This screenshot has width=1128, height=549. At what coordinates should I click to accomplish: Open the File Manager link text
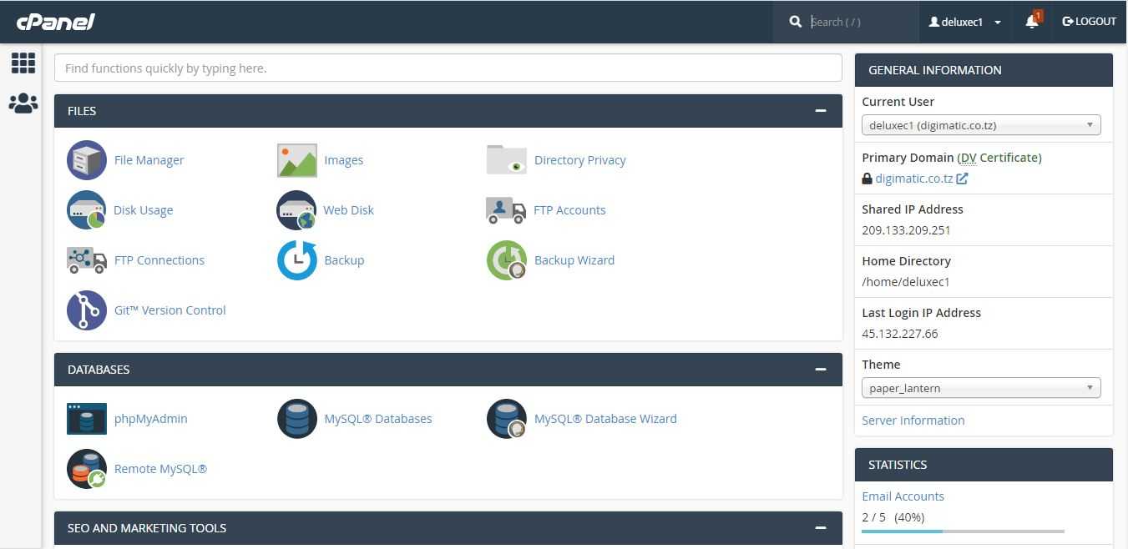[x=149, y=160]
